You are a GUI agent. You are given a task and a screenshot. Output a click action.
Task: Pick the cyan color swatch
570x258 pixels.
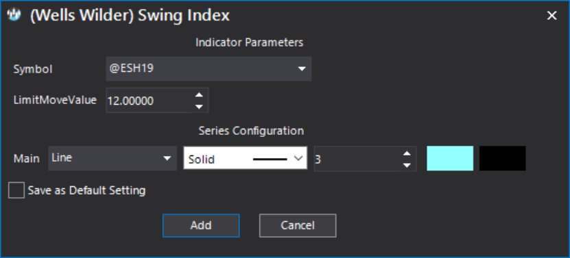pos(450,158)
